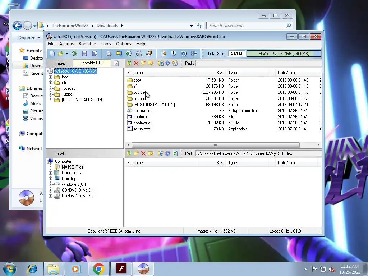Click the Exit door icon in toolbar
368x276 pixels.
(194, 54)
